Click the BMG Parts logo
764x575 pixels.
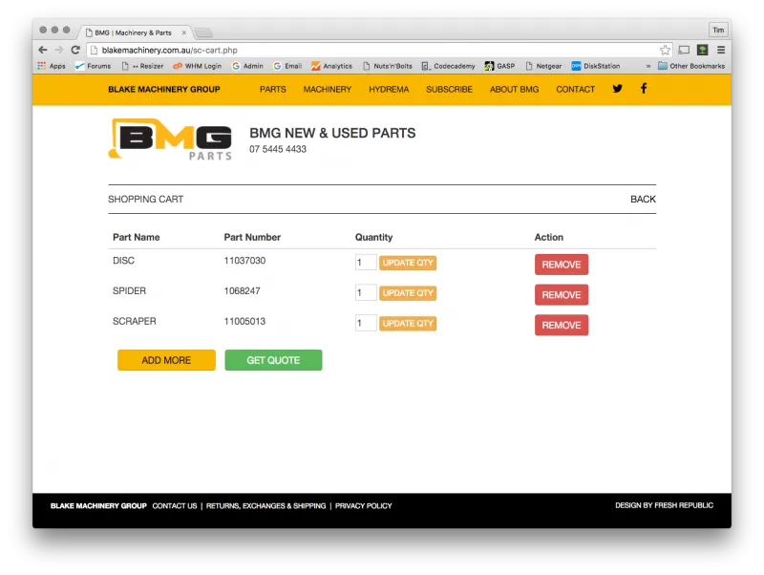coord(171,139)
